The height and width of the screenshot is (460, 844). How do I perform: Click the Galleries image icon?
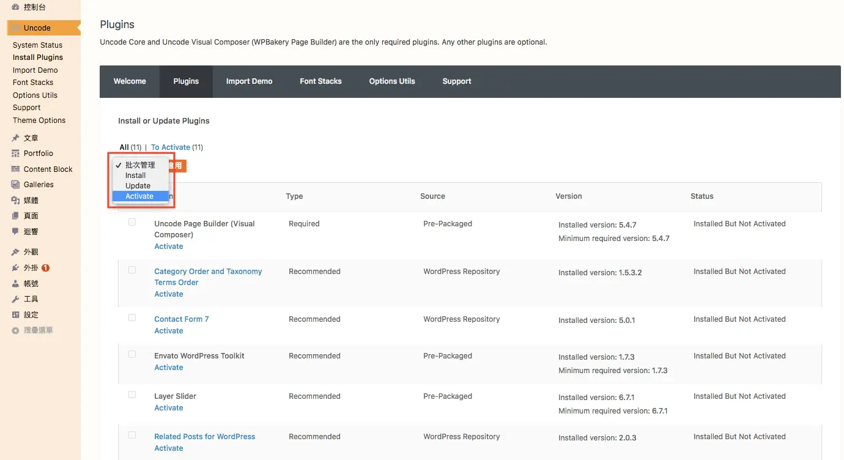point(16,185)
